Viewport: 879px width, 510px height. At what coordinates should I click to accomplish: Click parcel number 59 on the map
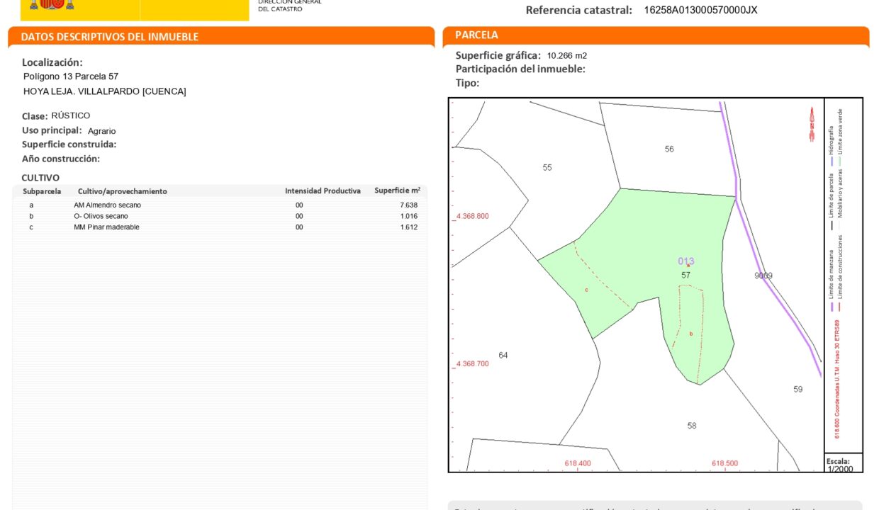[798, 389]
